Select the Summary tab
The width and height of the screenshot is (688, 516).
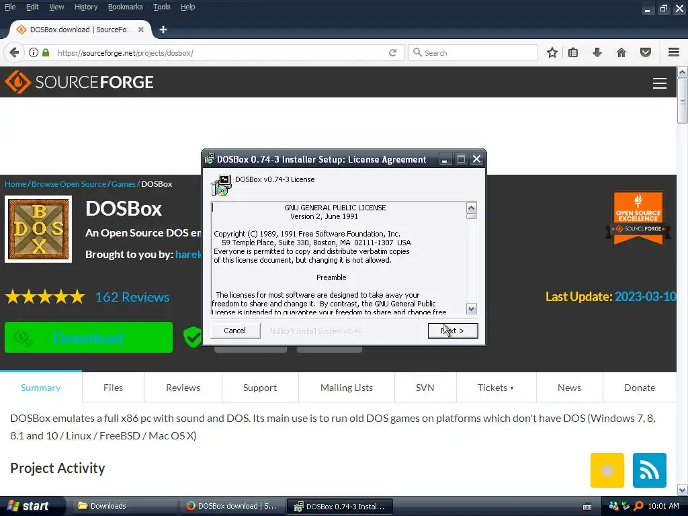41,388
